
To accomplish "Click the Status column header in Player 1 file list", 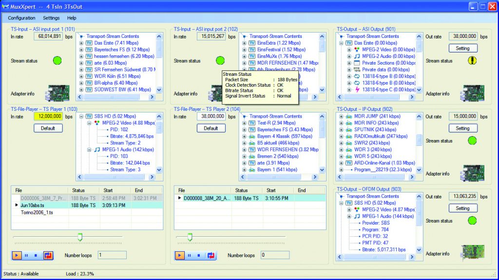I will click(84, 191).
